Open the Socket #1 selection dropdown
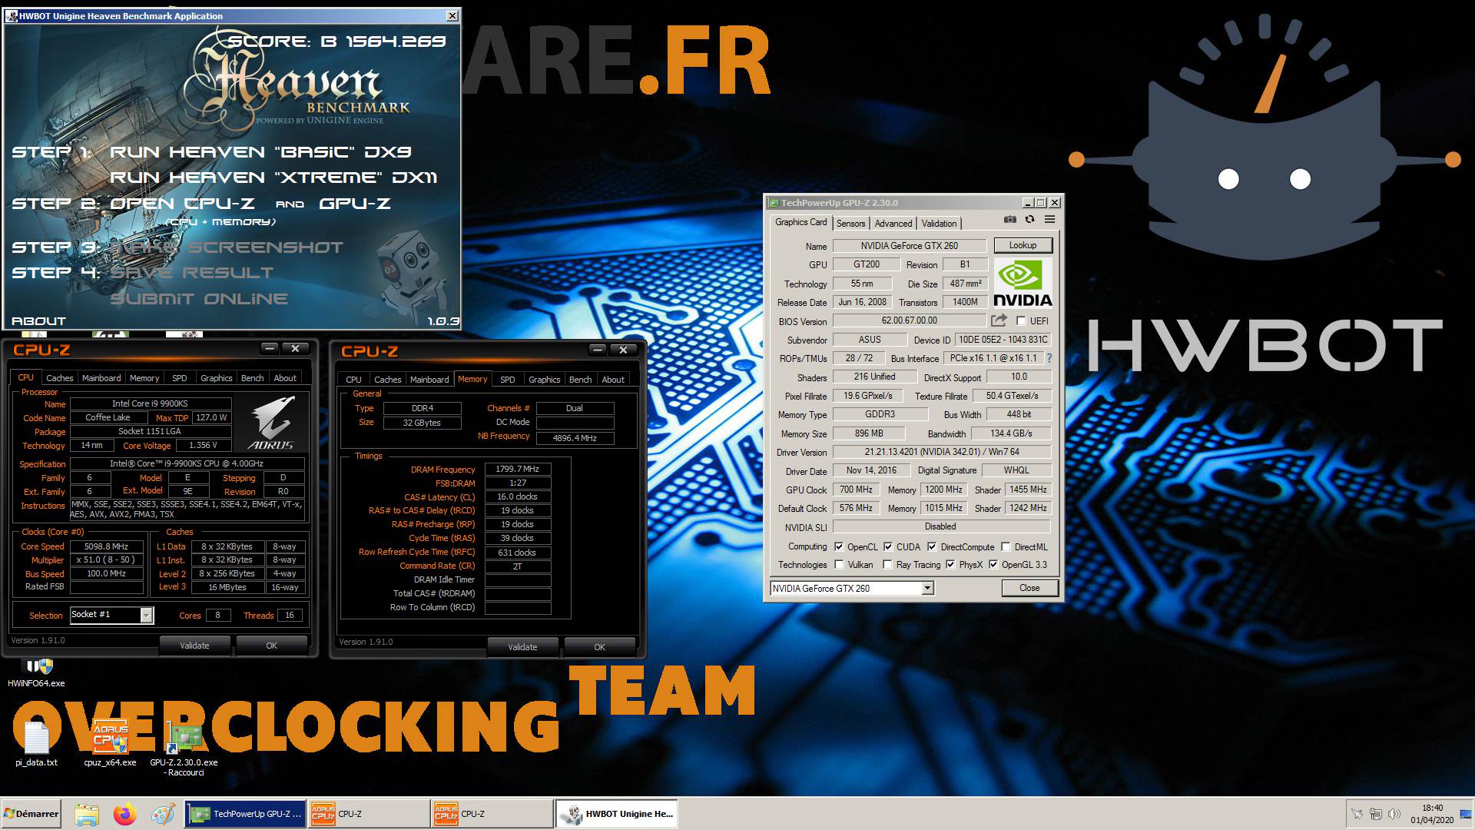Screen dimensions: 1475x830 (x=146, y=615)
